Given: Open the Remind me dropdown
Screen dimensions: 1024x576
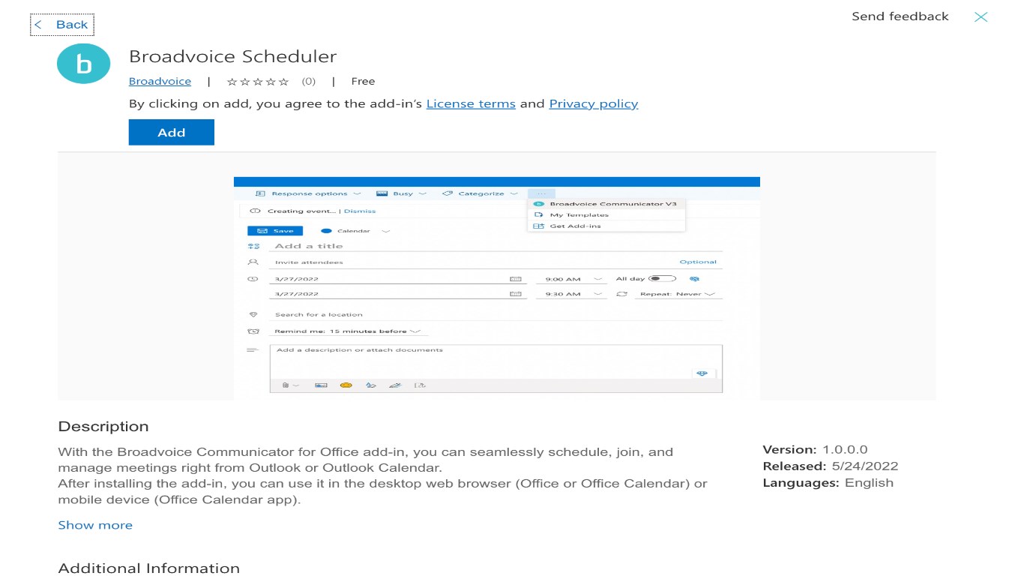Looking at the screenshot, I should click(x=348, y=331).
